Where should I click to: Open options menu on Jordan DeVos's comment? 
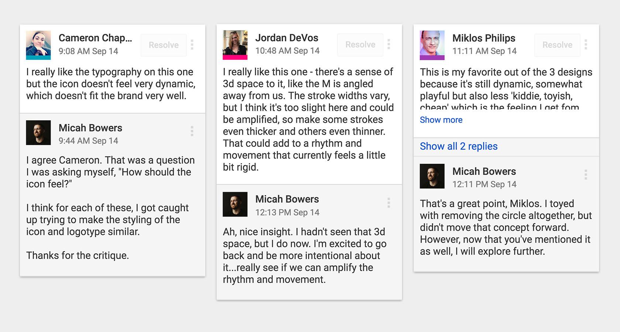click(x=389, y=45)
